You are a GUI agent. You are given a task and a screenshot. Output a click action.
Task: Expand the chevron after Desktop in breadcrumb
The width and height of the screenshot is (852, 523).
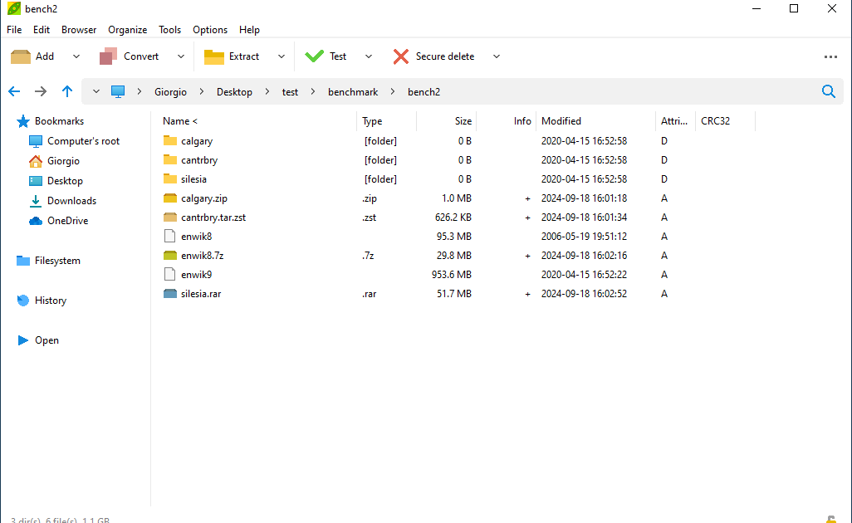point(267,92)
